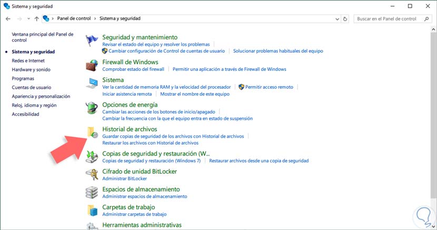Click Permitir acceso remoto link
Image resolution: width=437 pixels, height=230 pixels.
point(269,87)
